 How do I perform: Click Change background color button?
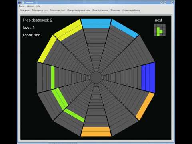[x=78, y=10]
